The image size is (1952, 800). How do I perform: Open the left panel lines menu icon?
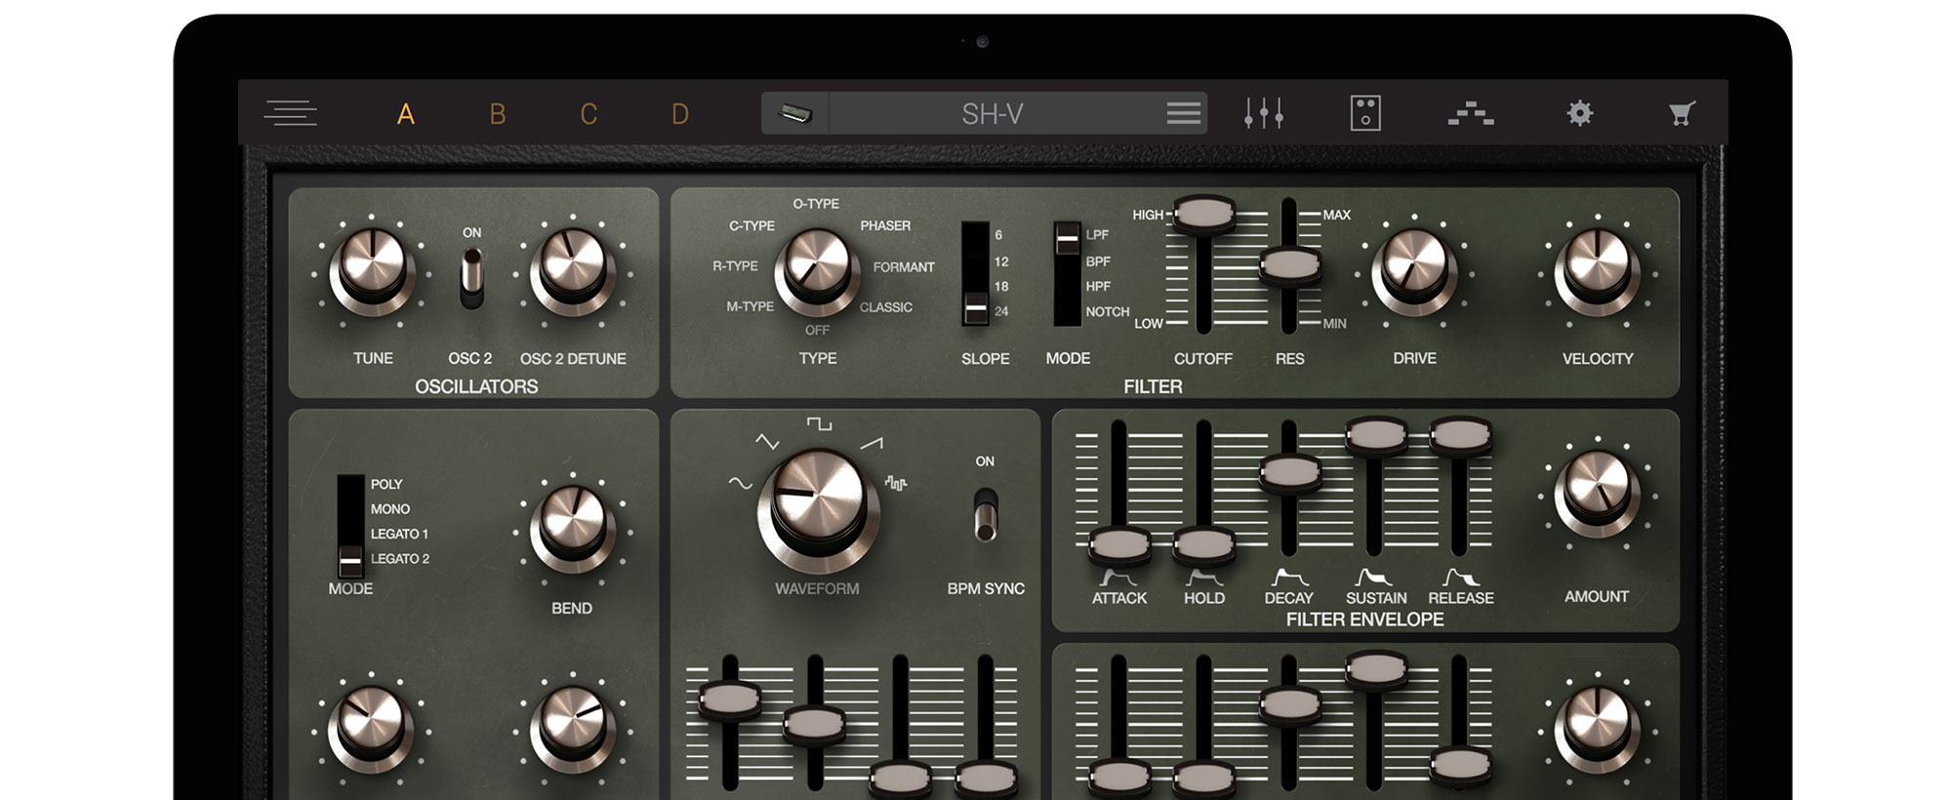click(x=290, y=113)
